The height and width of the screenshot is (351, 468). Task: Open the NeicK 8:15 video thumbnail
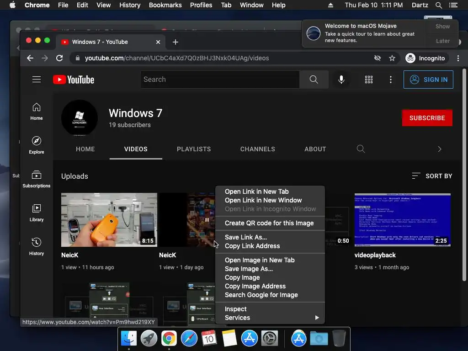click(x=109, y=220)
